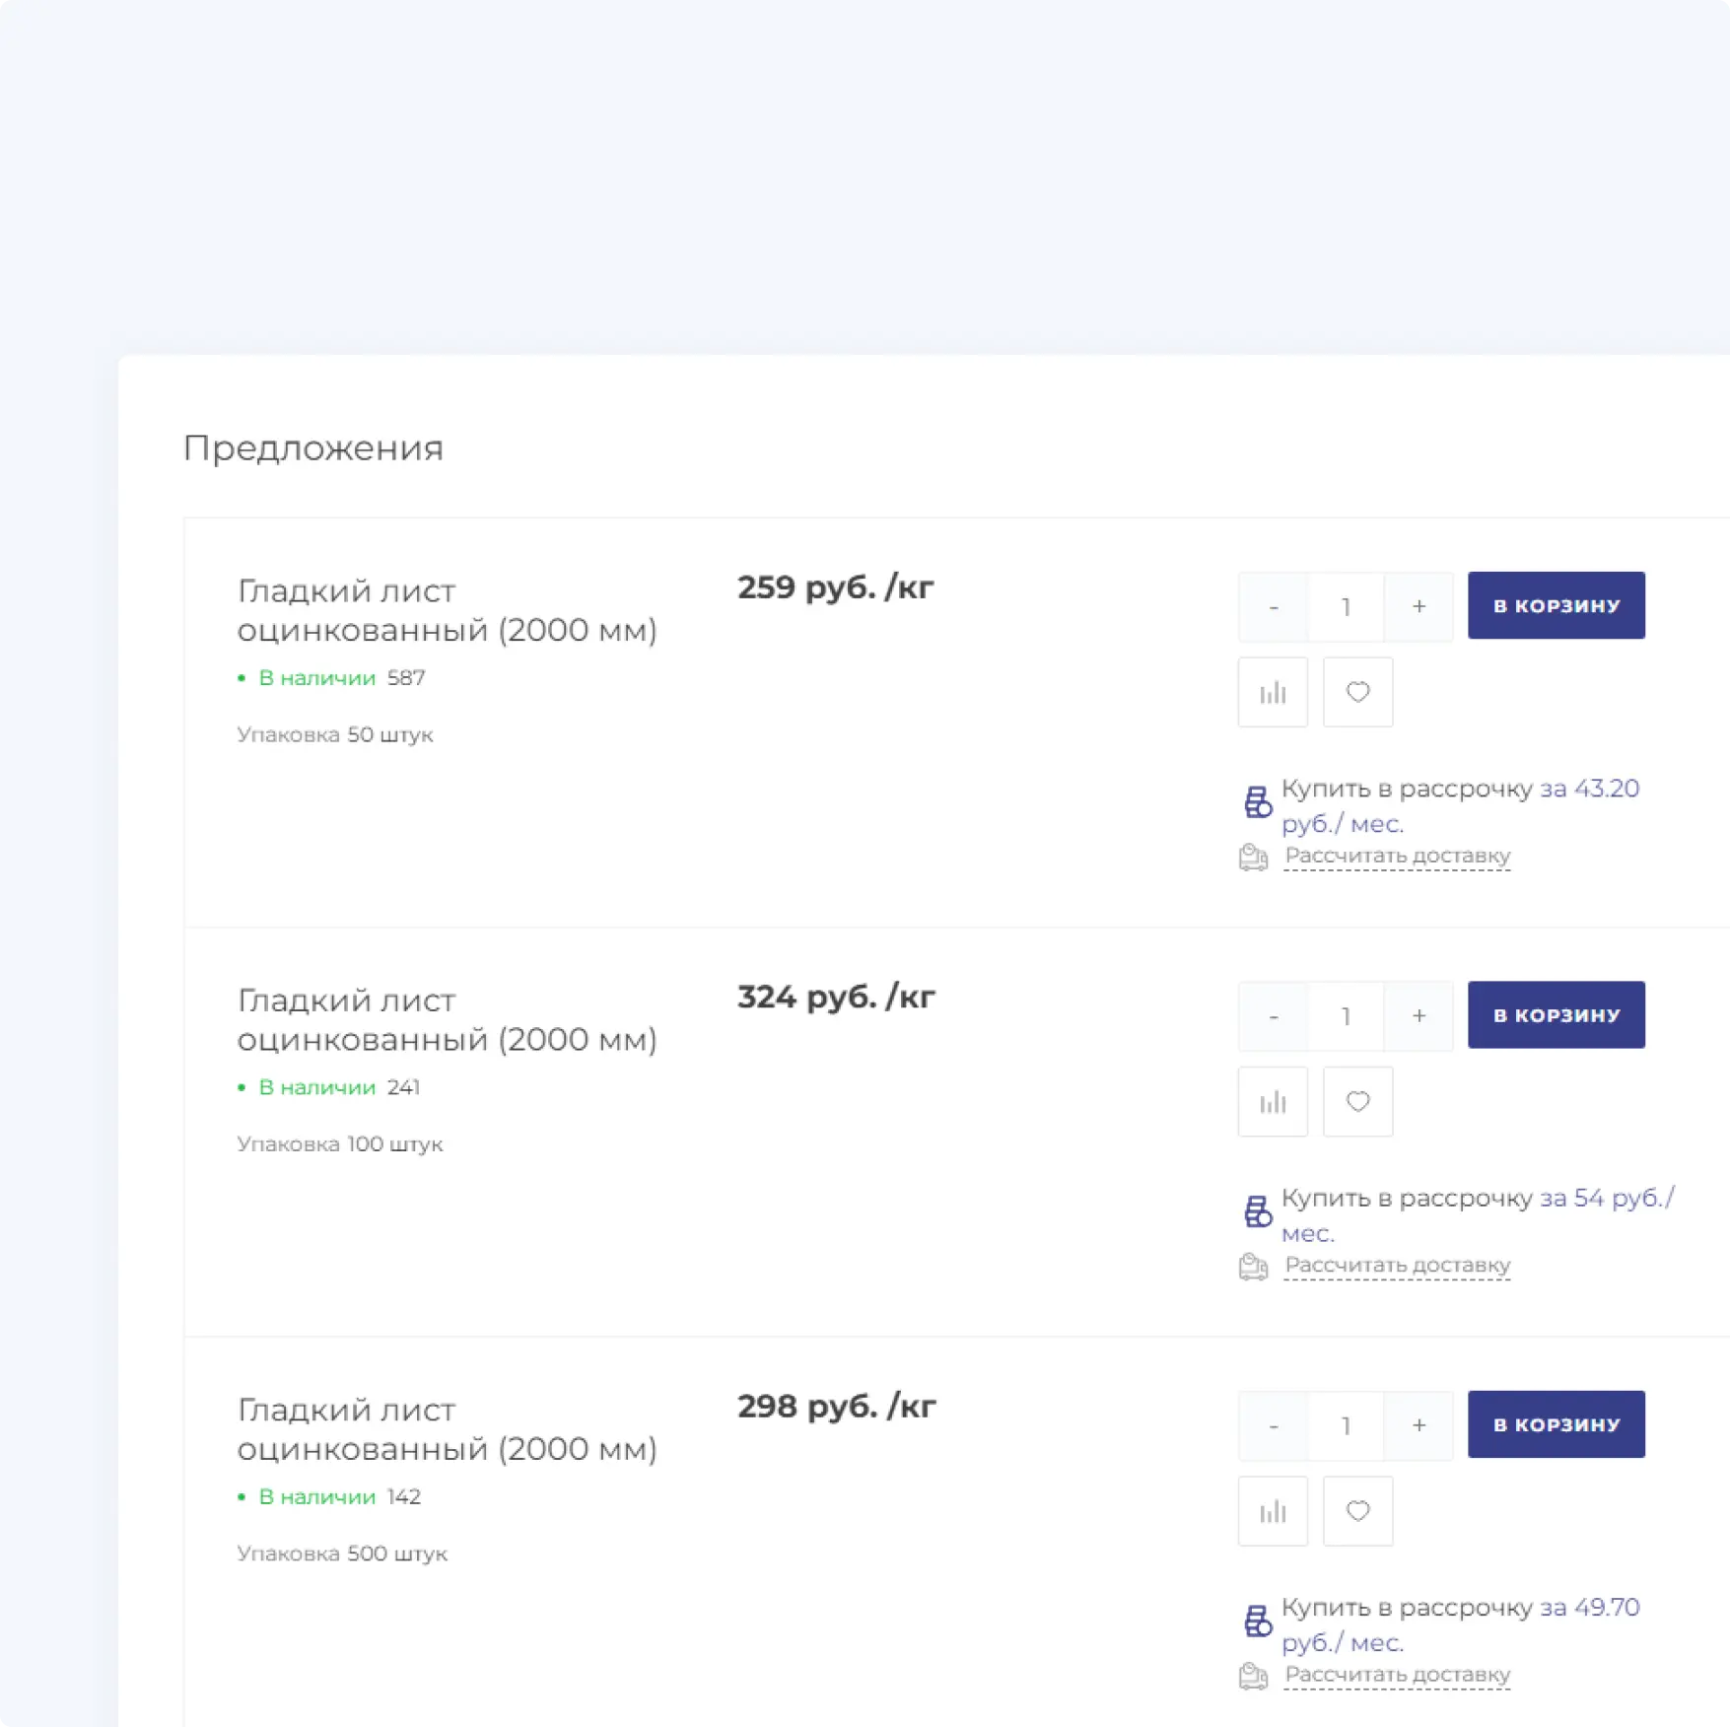Decrease quantity for the 298 руб. product
Viewport: 1730px width, 1727px height.
click(1274, 1425)
